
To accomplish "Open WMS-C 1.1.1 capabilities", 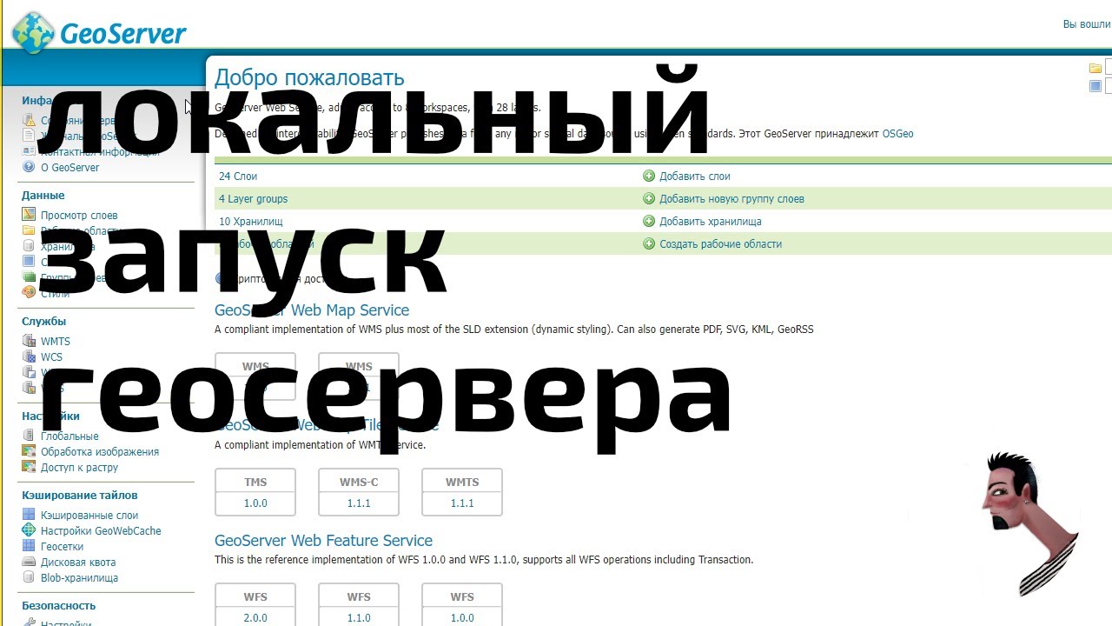I will (x=359, y=503).
